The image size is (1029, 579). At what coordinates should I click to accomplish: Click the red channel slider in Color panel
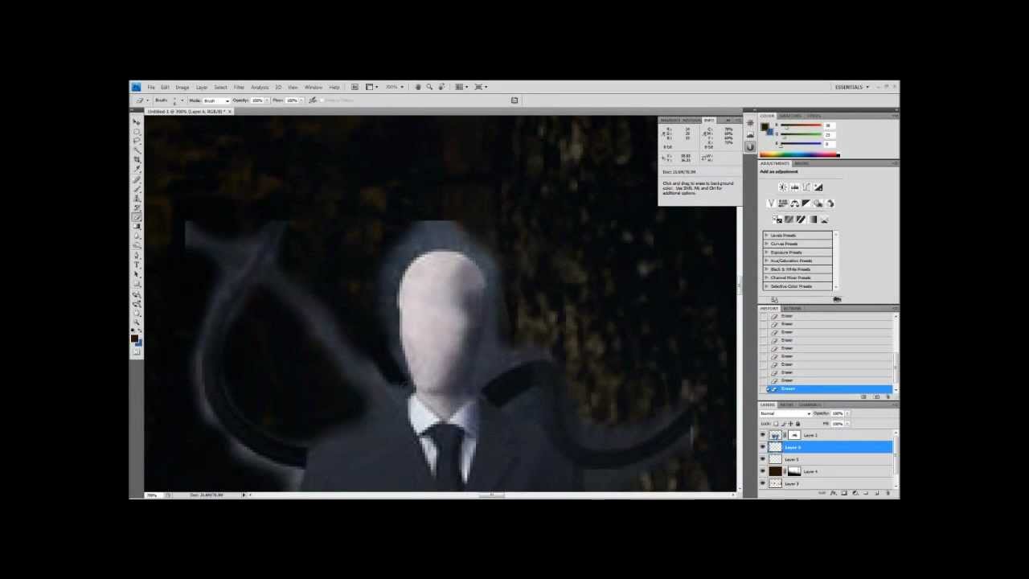point(801,125)
